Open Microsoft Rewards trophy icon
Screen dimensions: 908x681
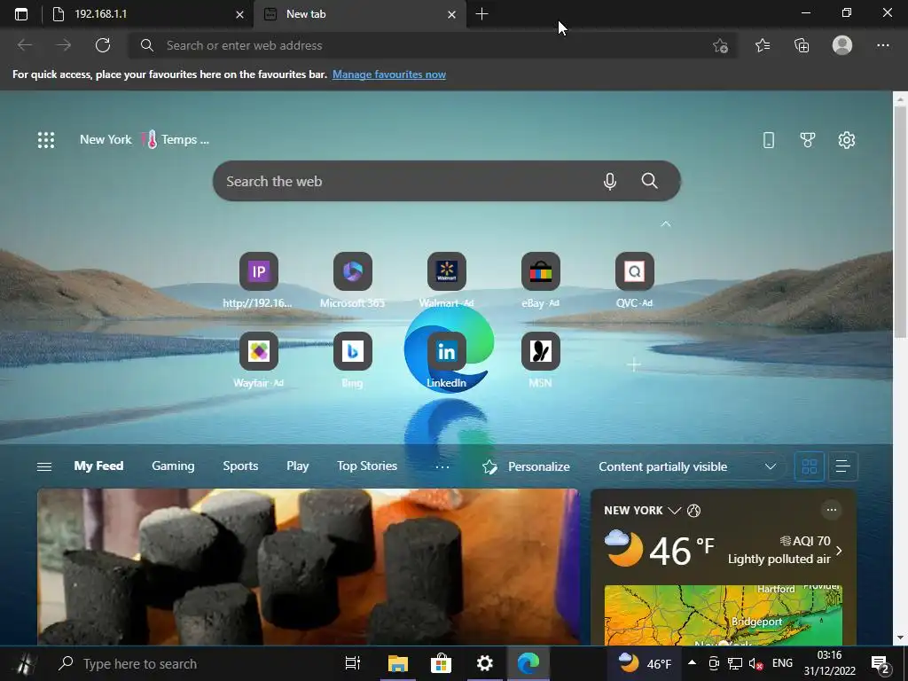(x=807, y=139)
